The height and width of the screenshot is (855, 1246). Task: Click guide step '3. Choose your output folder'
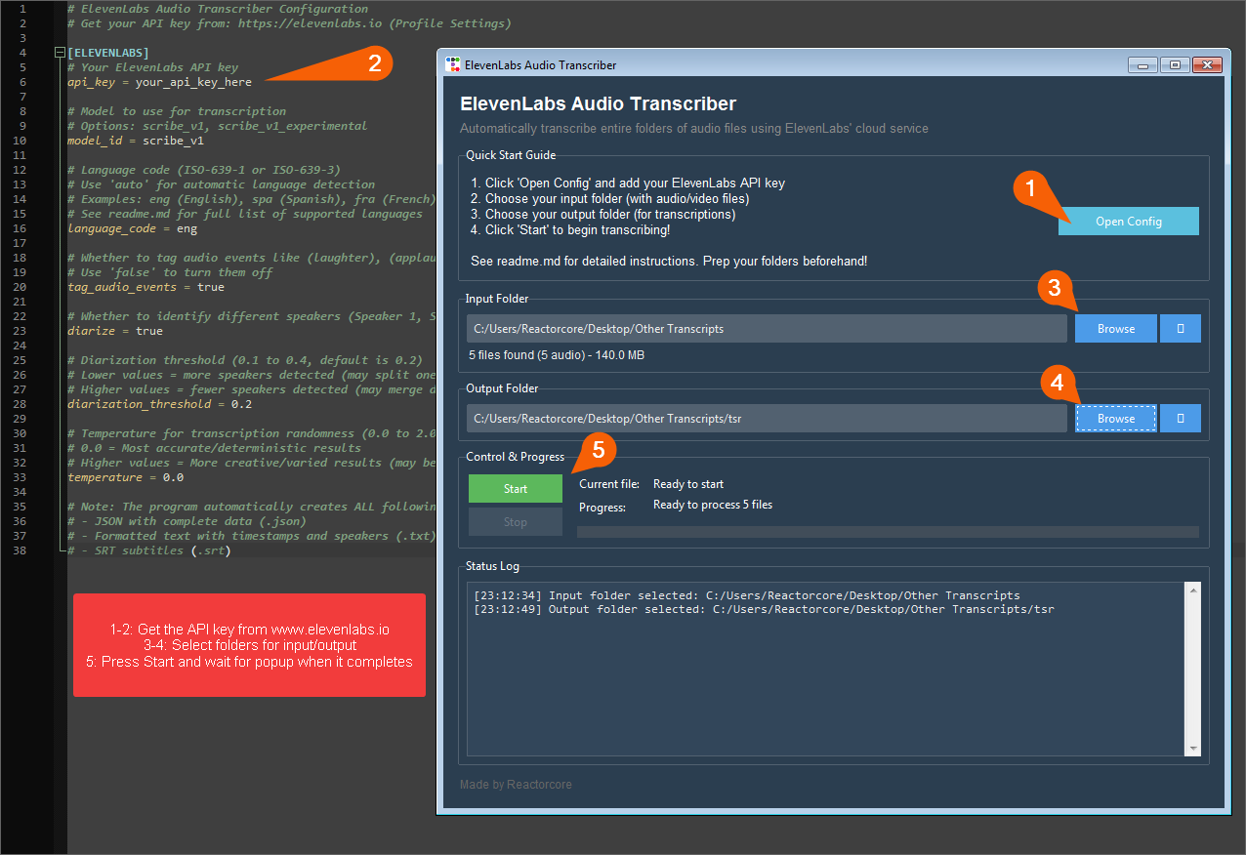(x=603, y=215)
